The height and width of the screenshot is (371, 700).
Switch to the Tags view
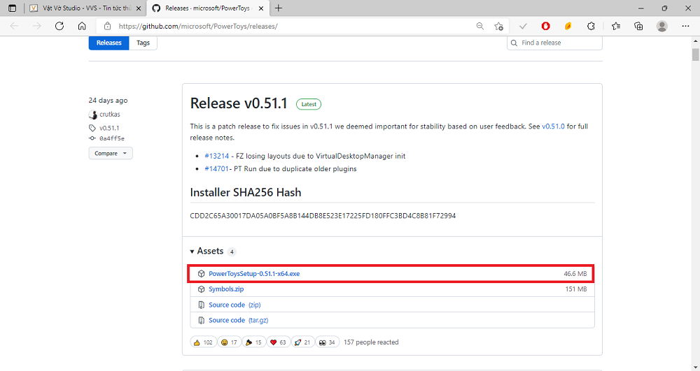click(x=143, y=43)
